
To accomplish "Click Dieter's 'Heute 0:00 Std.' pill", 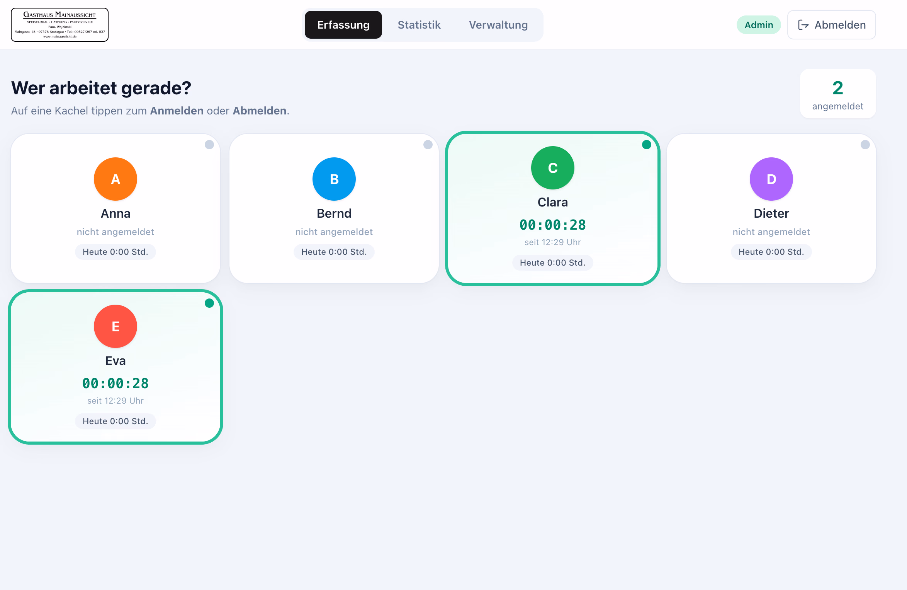I will pyautogui.click(x=771, y=252).
